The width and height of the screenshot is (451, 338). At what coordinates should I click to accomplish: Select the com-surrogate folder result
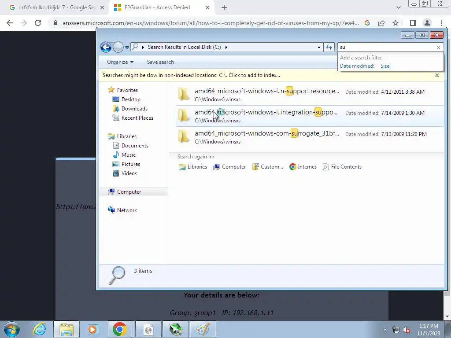(x=310, y=137)
